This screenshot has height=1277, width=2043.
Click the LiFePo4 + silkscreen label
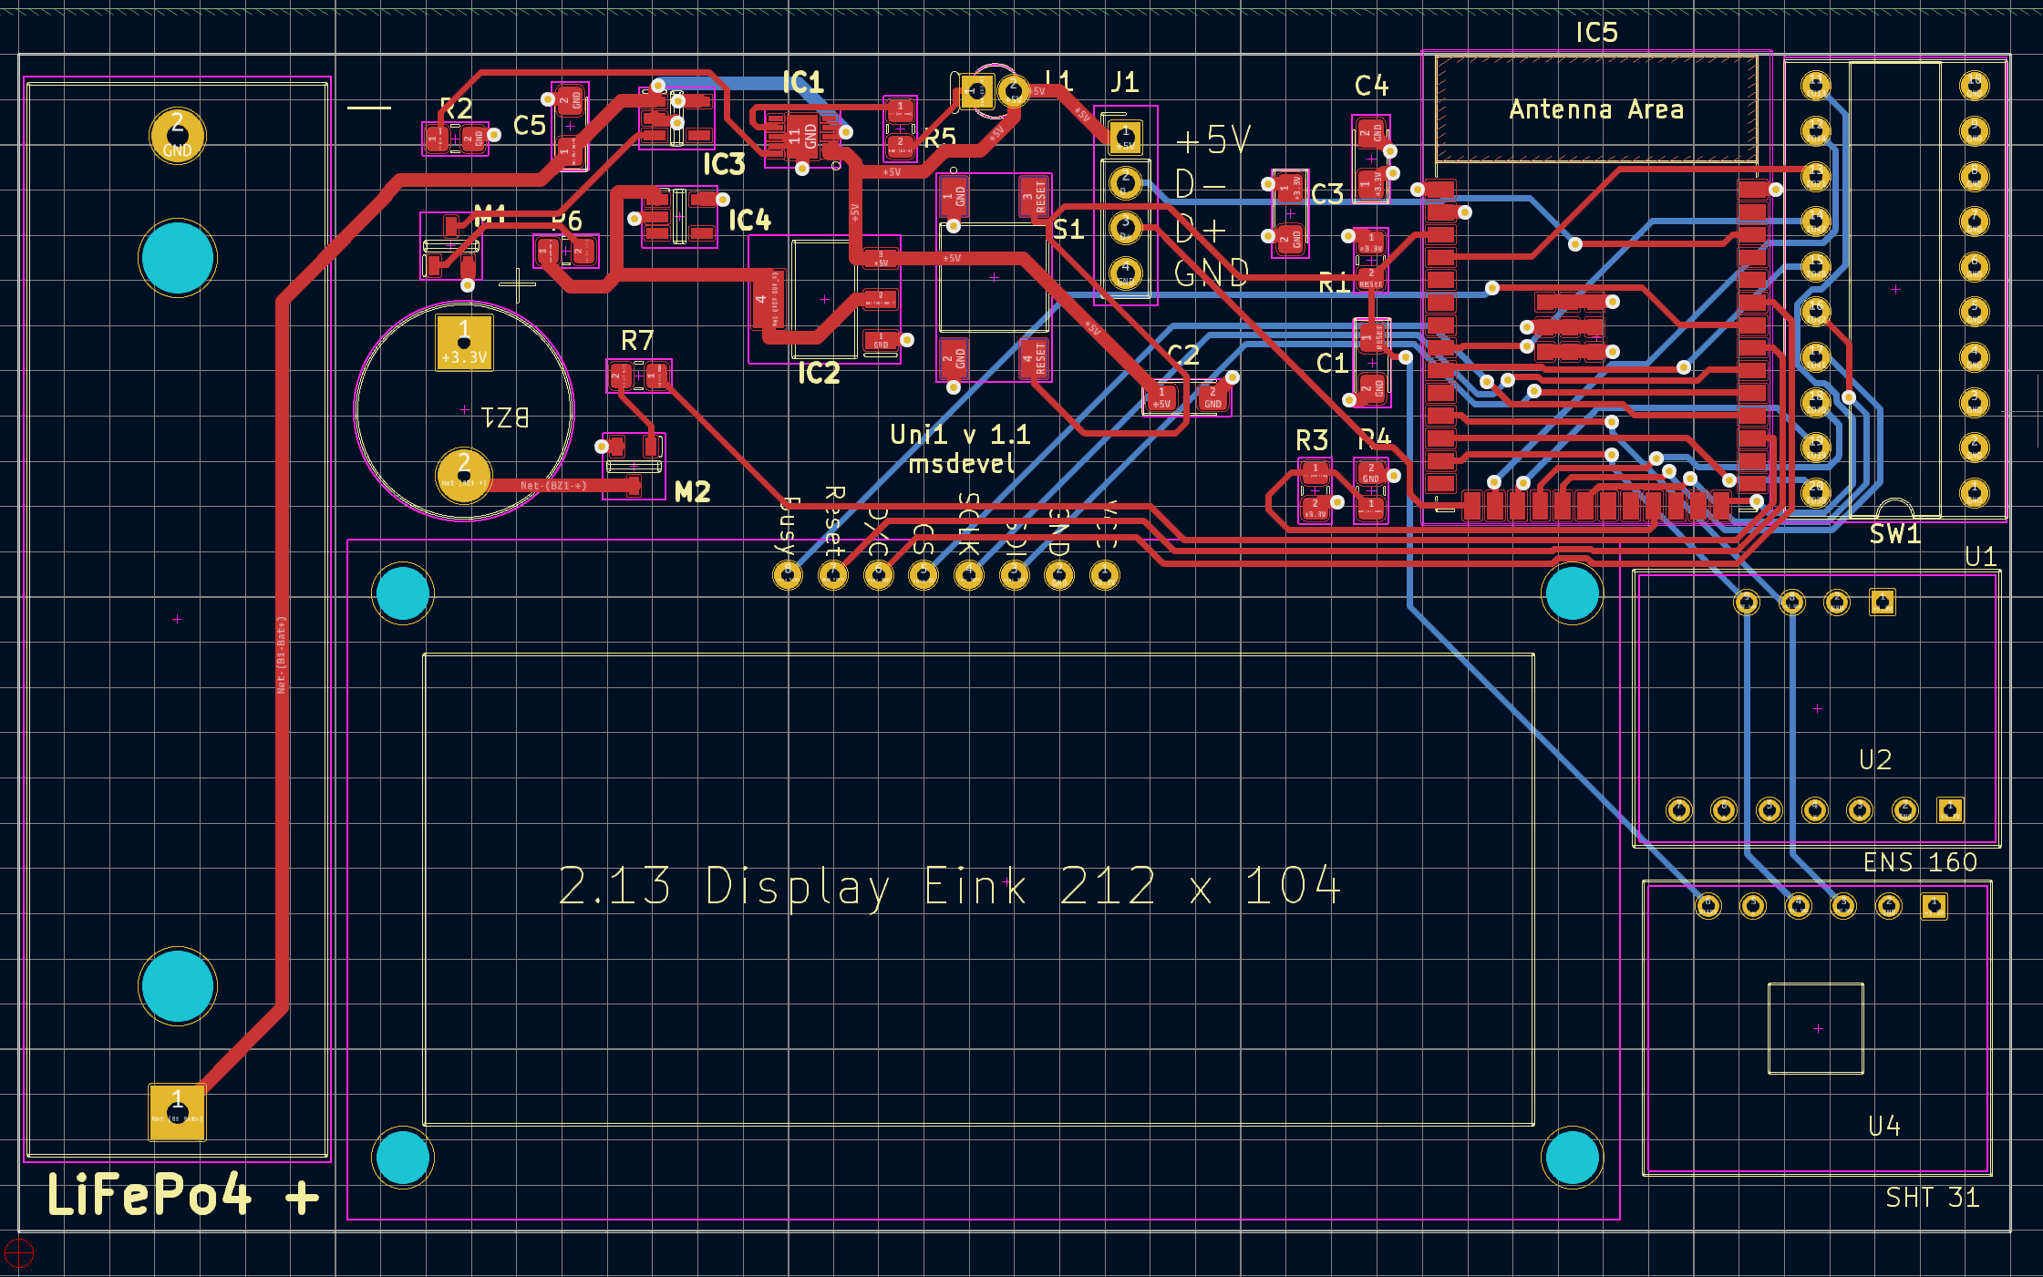[182, 1195]
